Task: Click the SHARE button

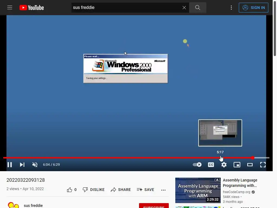Action: point(121,190)
